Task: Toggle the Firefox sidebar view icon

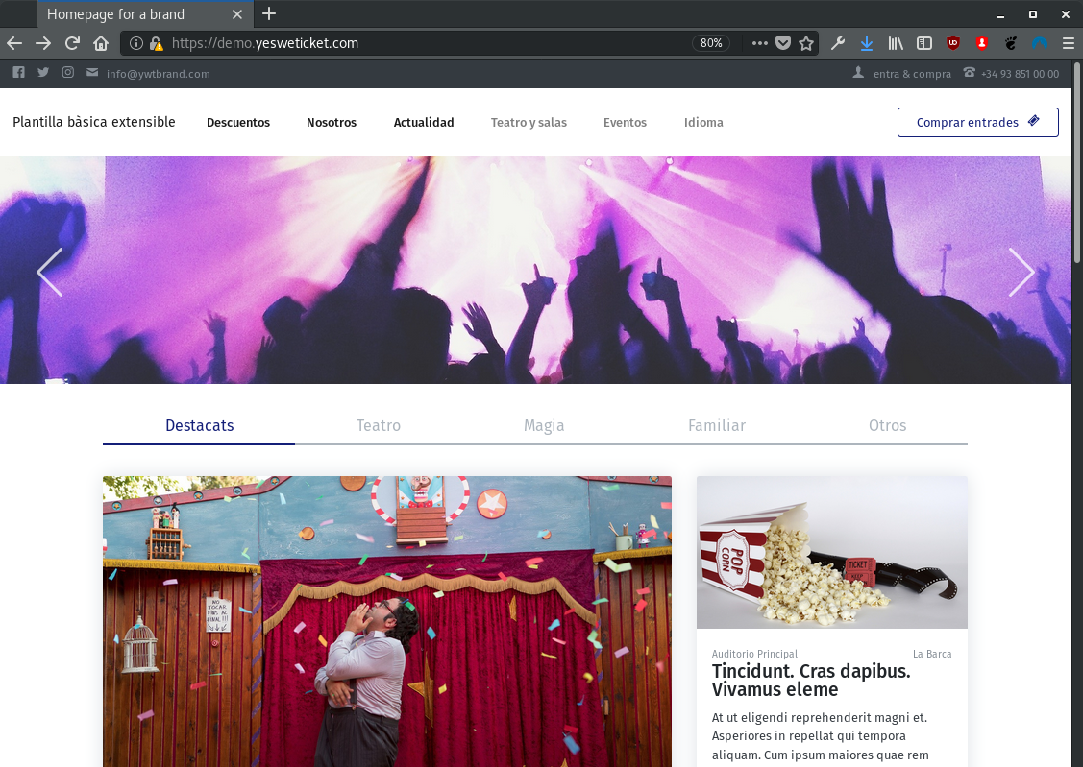Action: [x=923, y=43]
